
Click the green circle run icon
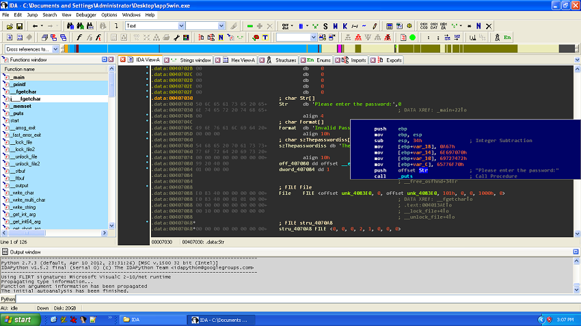[x=412, y=38]
